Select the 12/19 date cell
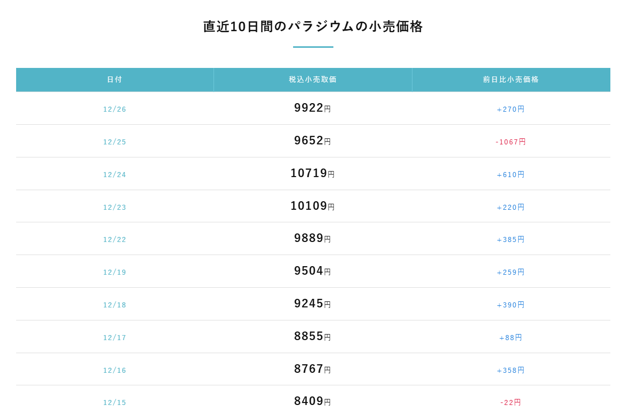The width and height of the screenshot is (628, 407). (115, 272)
